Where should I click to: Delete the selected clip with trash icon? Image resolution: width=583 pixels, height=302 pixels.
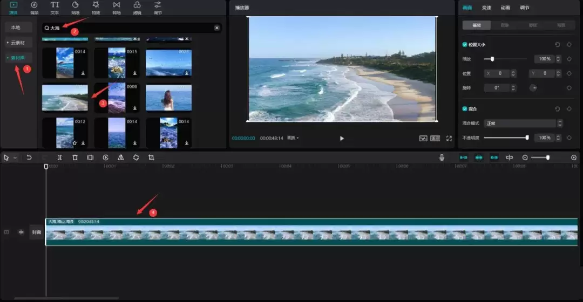(75, 157)
